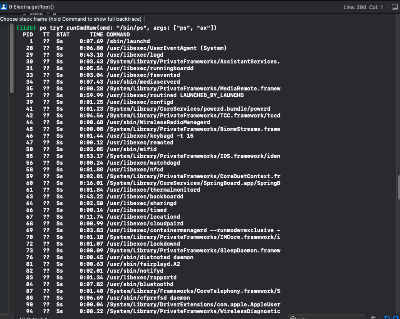Click the '/usr/sbin/WirelessRadioManagerd' entry

tap(158, 122)
